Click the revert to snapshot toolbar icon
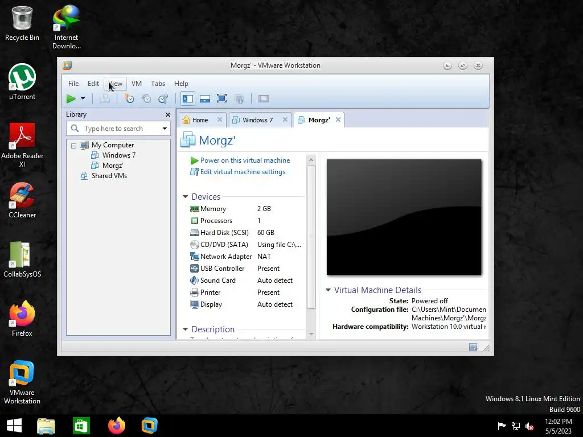The image size is (583, 437). pyautogui.click(x=146, y=99)
